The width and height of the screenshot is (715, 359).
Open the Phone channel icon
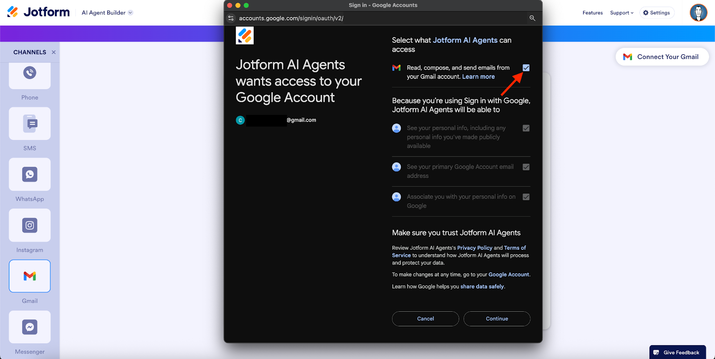pos(30,74)
